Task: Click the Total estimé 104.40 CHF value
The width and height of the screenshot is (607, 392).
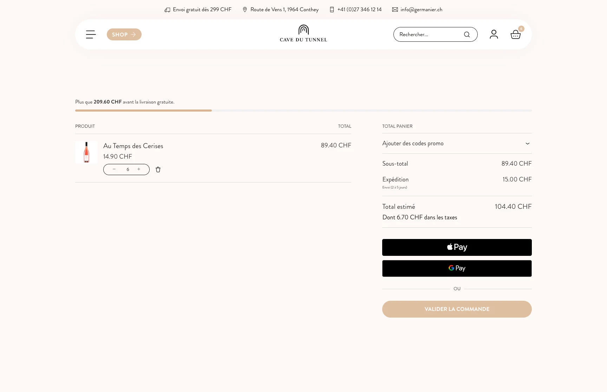Action: pos(513,207)
